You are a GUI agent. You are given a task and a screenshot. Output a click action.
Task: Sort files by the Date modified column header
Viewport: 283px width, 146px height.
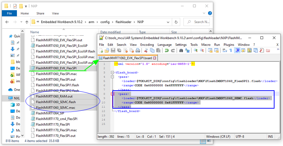[110, 32]
